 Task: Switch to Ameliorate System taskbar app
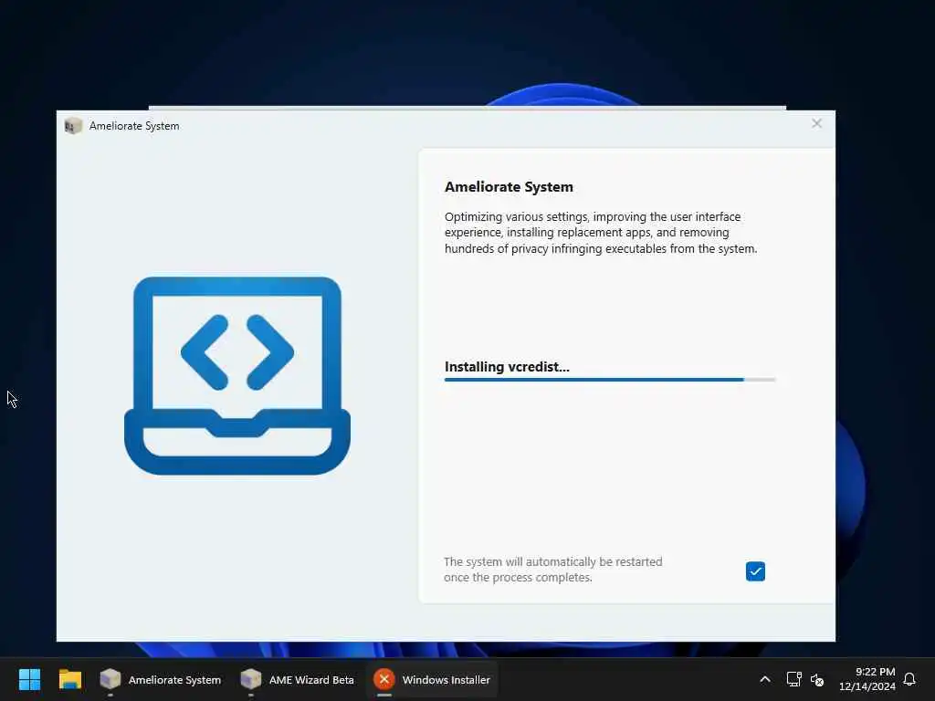(160, 679)
